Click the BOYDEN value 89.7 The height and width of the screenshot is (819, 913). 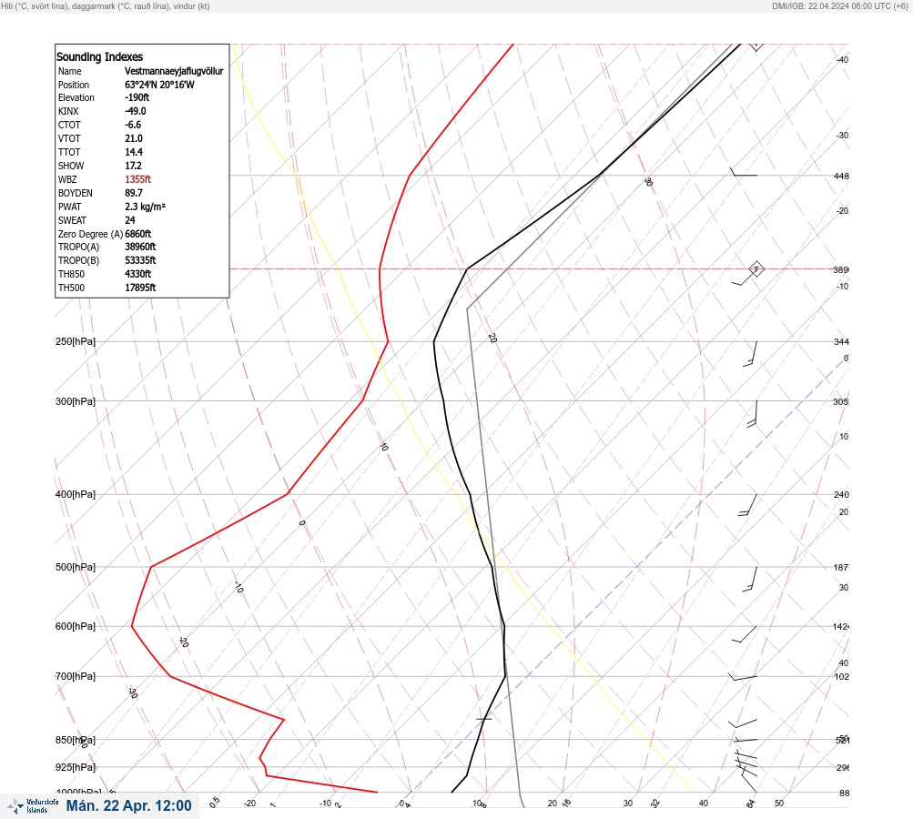tap(133, 193)
